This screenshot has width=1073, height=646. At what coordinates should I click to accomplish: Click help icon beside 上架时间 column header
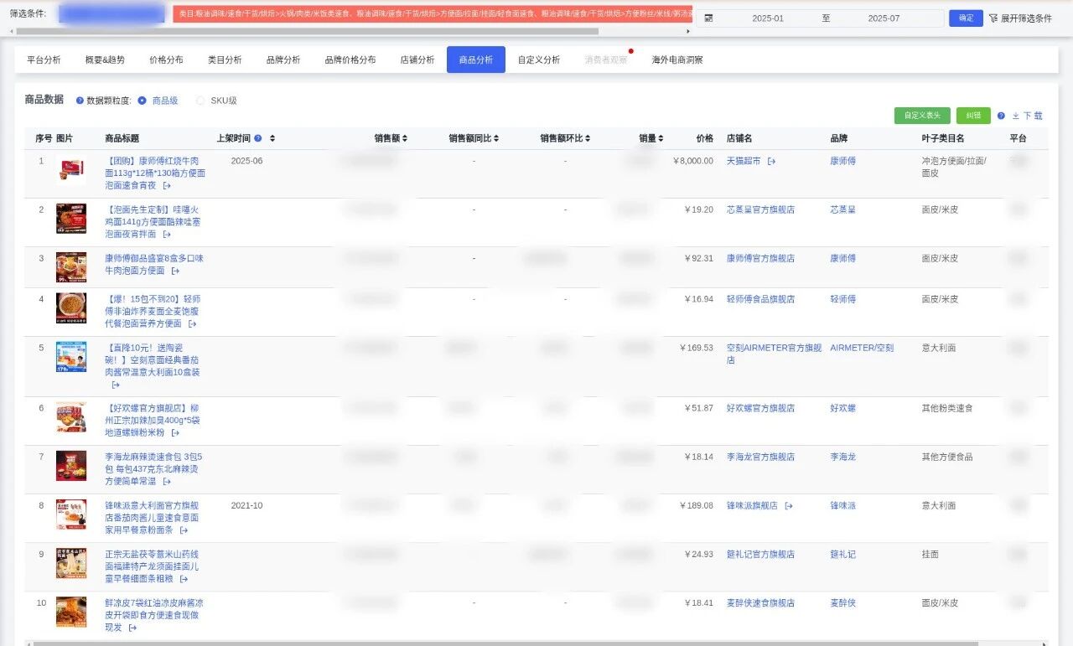point(258,138)
